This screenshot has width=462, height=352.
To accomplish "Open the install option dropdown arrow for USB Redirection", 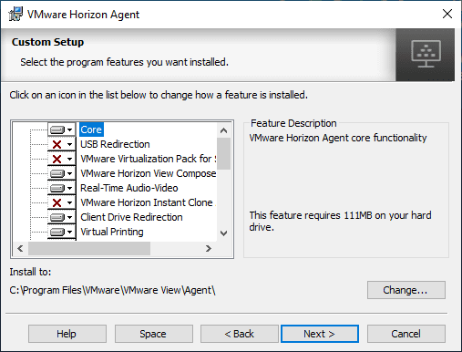I will pyautogui.click(x=70, y=144).
